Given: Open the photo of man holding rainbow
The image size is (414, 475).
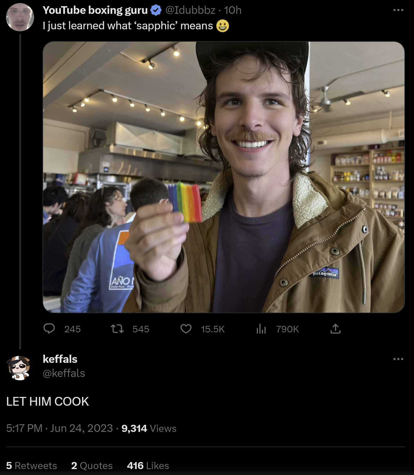Looking at the screenshot, I should coord(224,177).
